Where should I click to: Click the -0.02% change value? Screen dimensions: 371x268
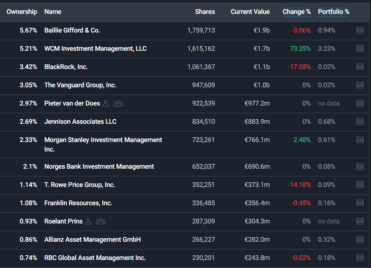pos(301,257)
